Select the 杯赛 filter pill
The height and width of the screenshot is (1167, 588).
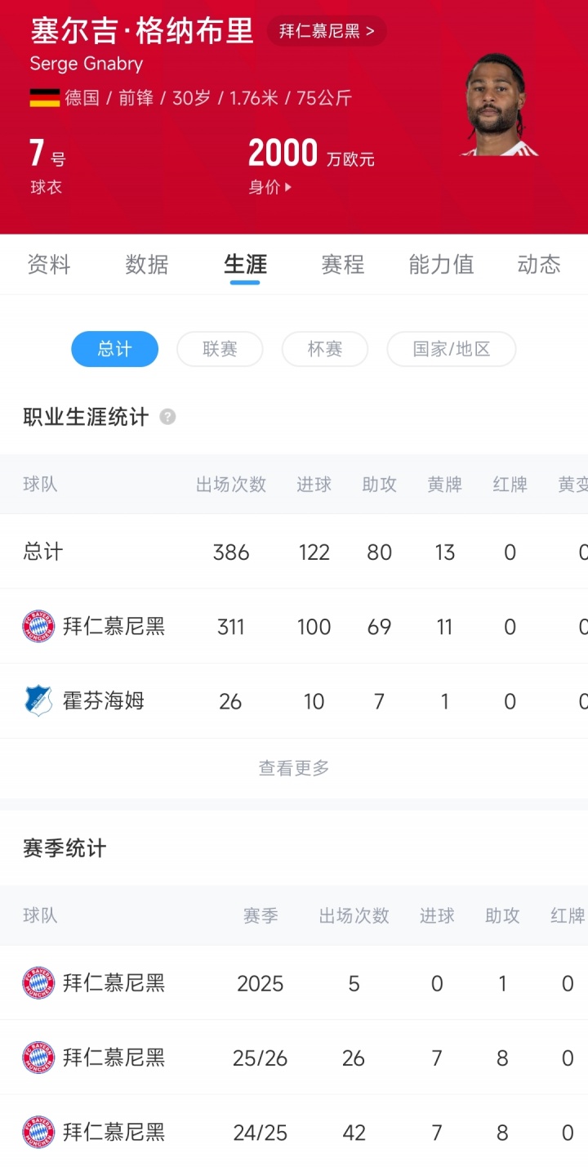pyautogui.click(x=324, y=349)
